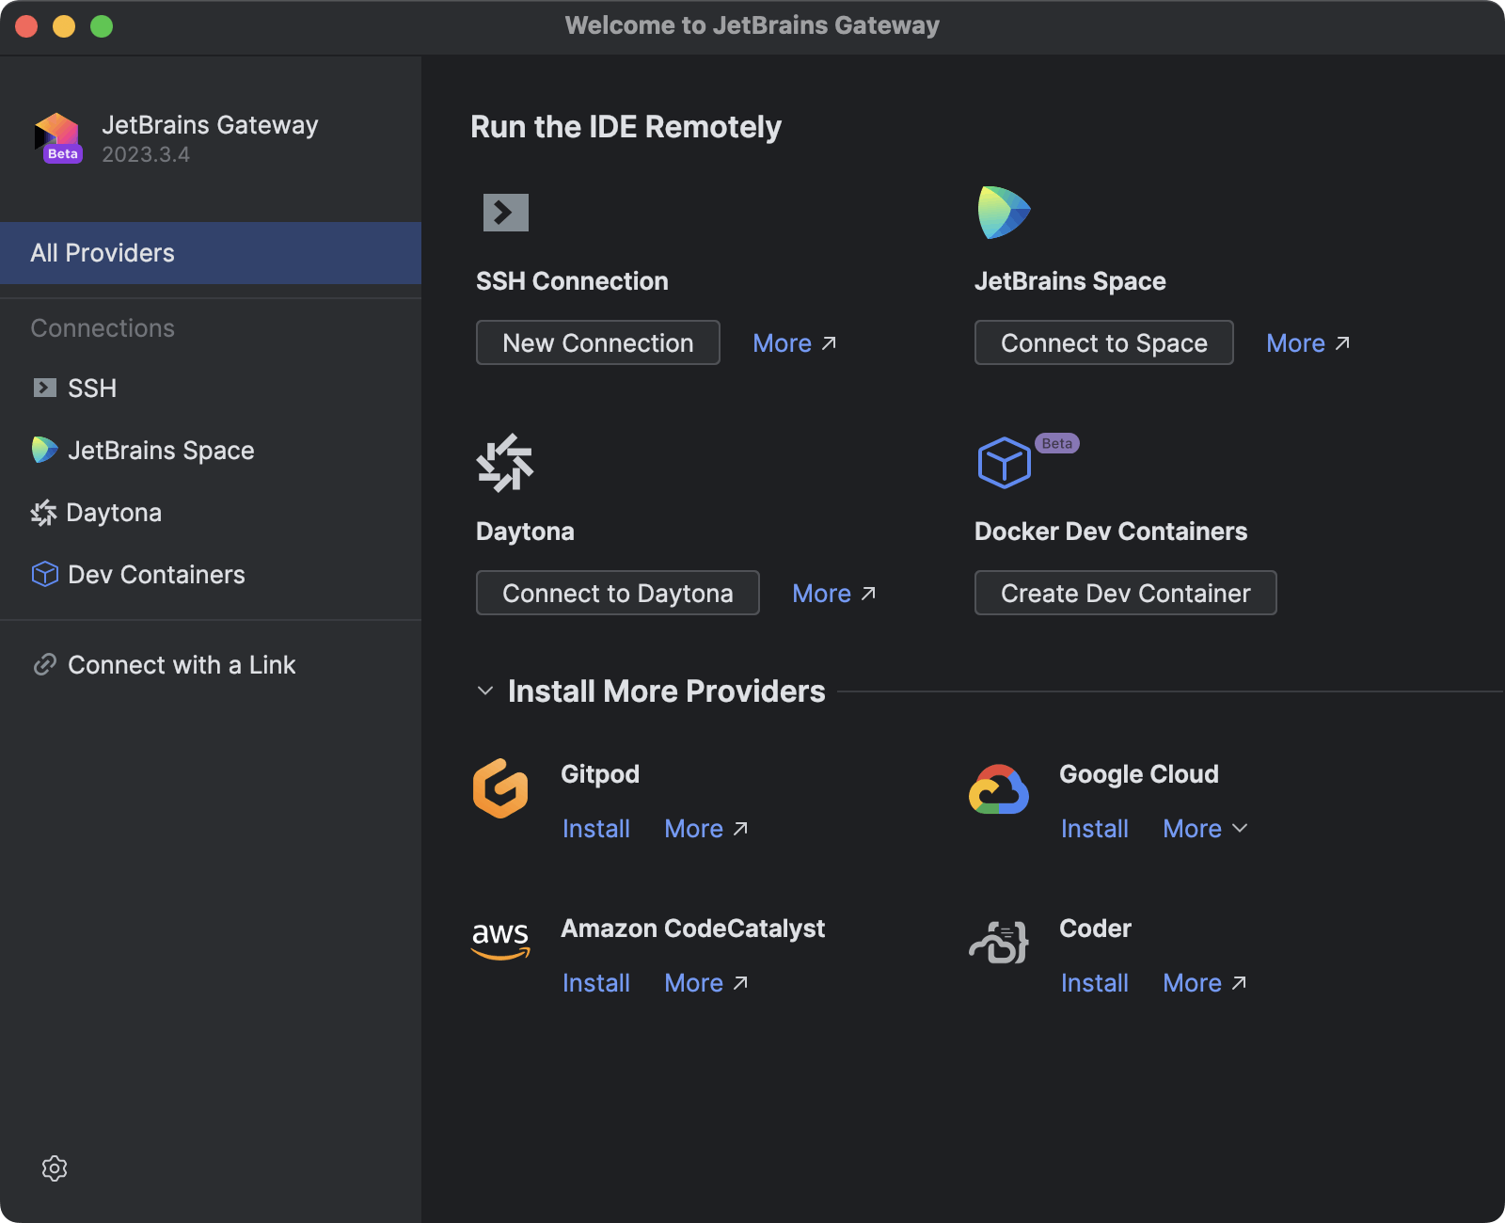Click the Gitpod logo

(500, 788)
